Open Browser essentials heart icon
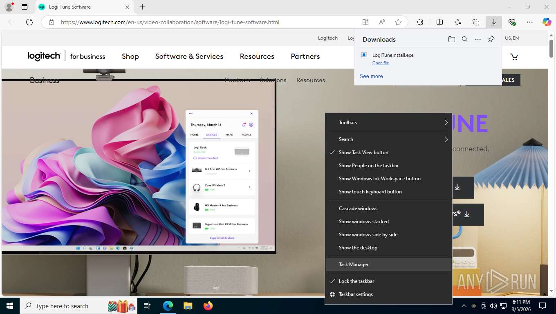This screenshot has height=314, width=556. (x=512, y=22)
